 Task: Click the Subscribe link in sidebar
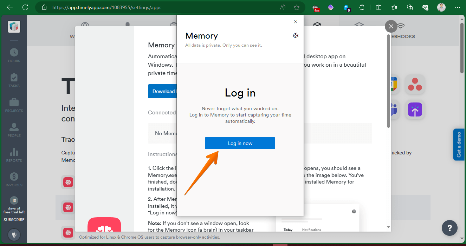point(14,220)
